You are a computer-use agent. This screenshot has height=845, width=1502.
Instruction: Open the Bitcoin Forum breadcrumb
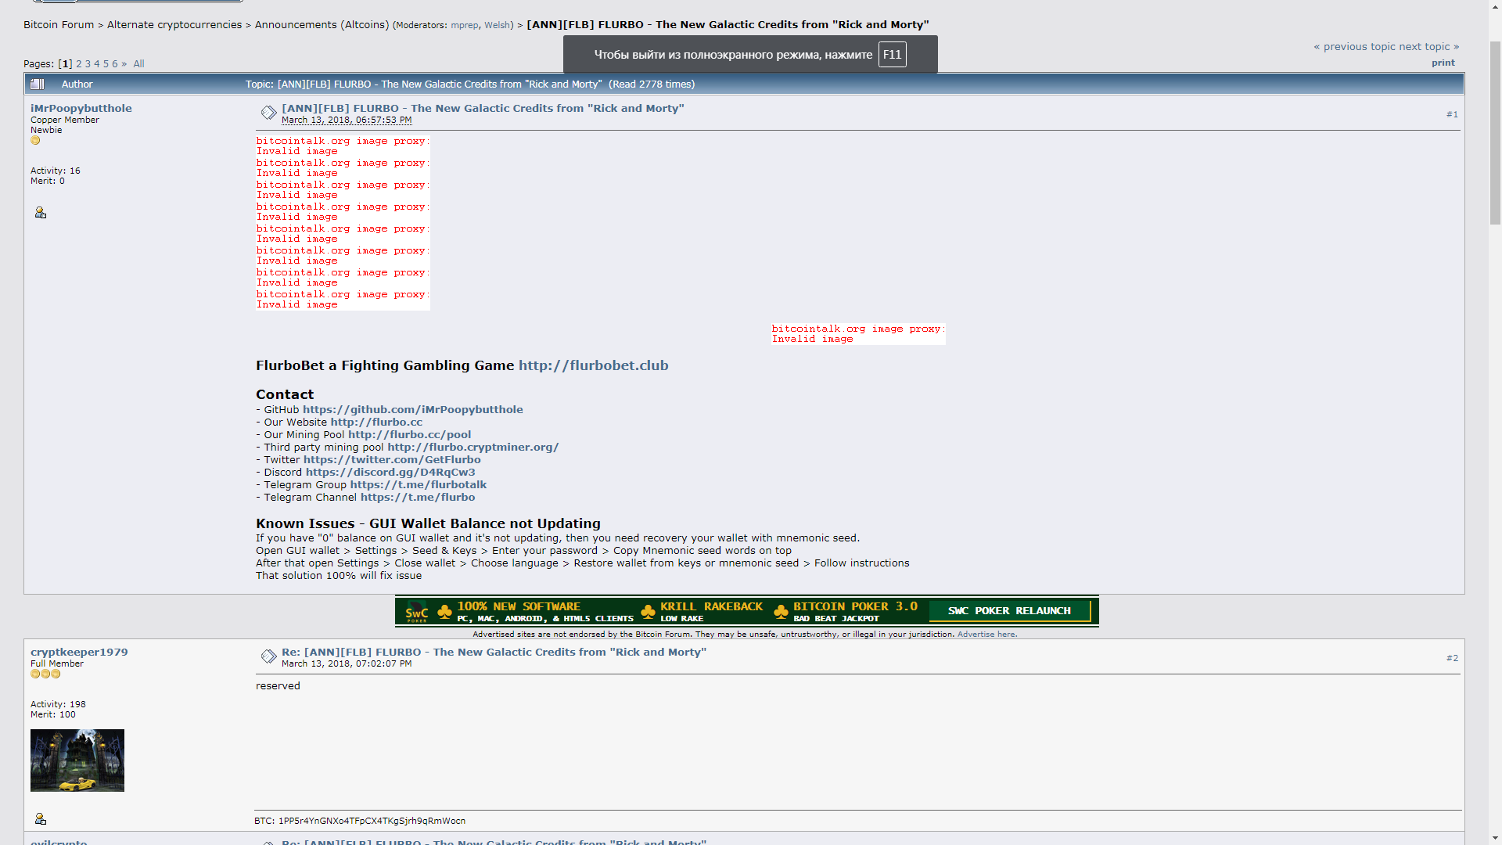click(x=59, y=25)
